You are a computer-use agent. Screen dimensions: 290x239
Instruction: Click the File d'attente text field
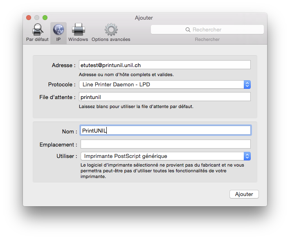click(164, 97)
